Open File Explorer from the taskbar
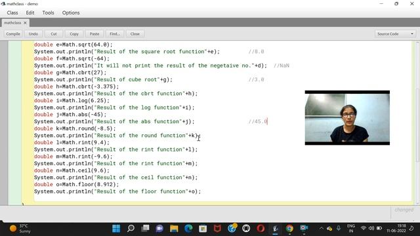Screen dimensions: 420x236 174,229
